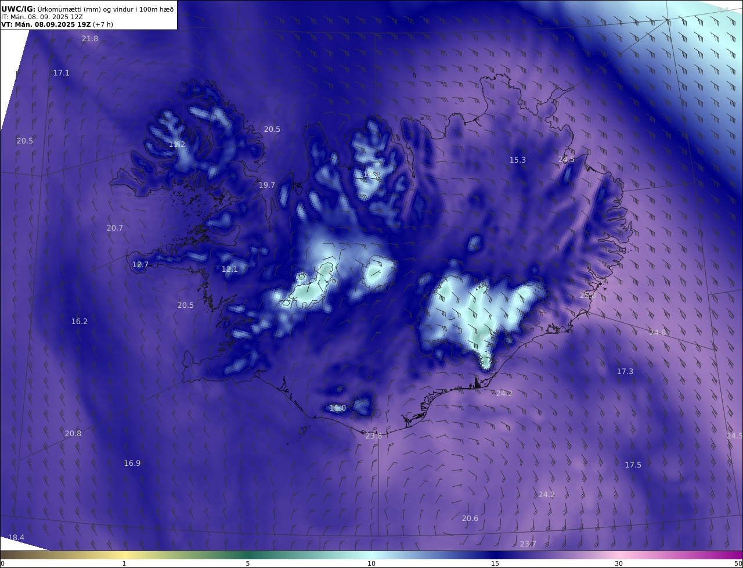Click the map value 12.1
This screenshot has width=743, height=568.
[230, 269]
